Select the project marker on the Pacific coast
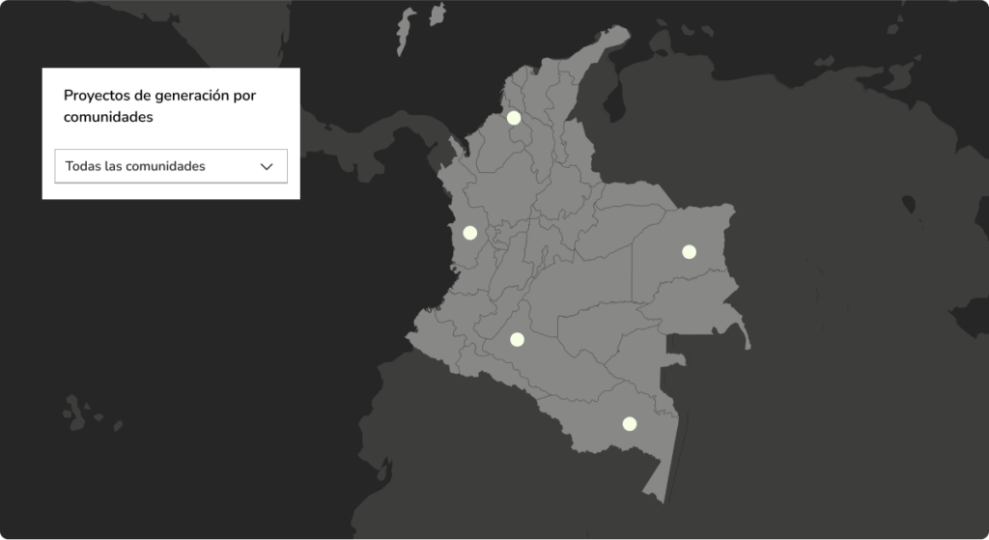Screen dimensions: 989x540 470,233
